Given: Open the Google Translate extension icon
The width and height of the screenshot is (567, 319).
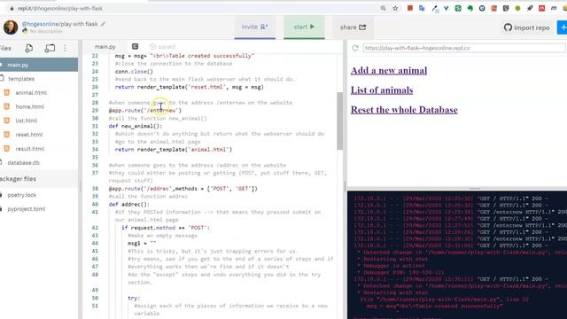Looking at the screenshot, I should [422, 8].
